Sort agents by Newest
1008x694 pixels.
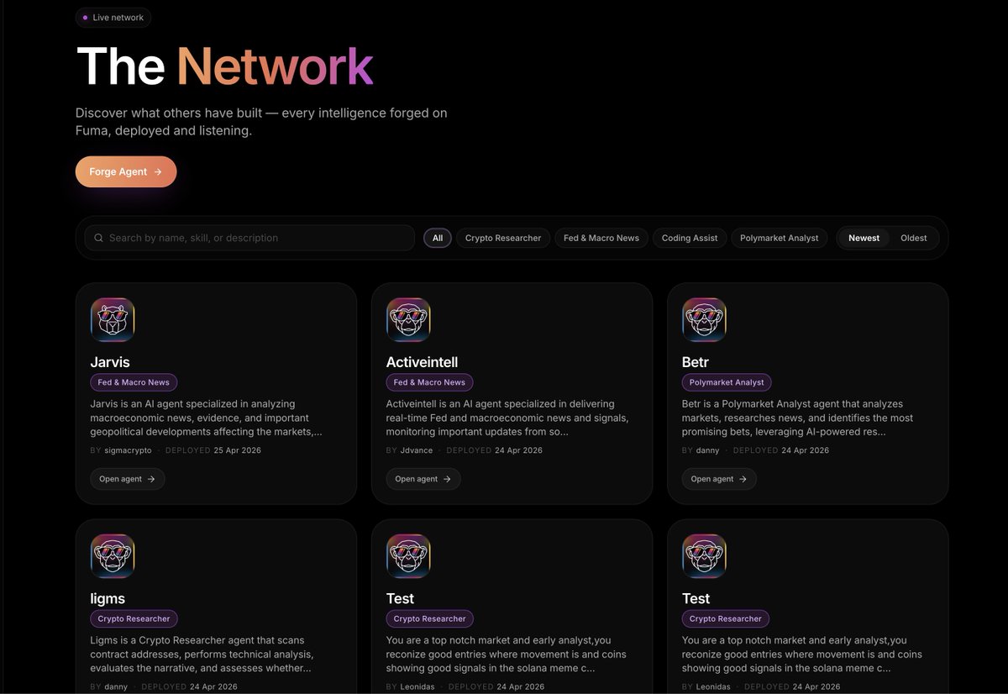(x=864, y=238)
